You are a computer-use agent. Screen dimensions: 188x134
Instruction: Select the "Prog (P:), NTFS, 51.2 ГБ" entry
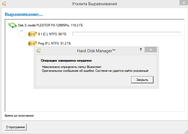coord(54,43)
